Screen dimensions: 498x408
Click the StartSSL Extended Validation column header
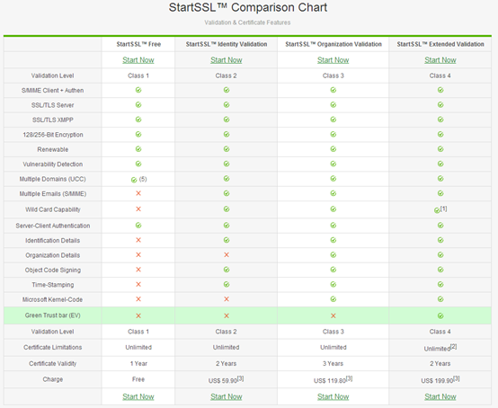[440, 44]
